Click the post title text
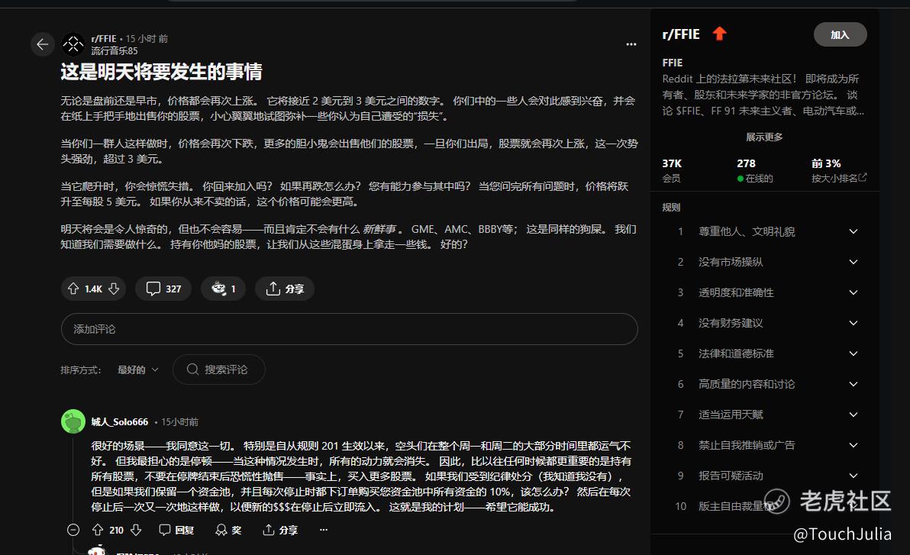The height and width of the screenshot is (555, 910). point(161,72)
